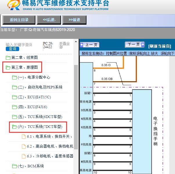Screen dimensions: 175x174
Task: Click the 按键2 pin label
Action: tap(88, 153)
